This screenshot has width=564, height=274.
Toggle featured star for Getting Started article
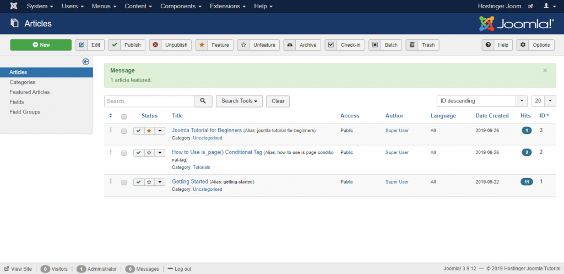pyautogui.click(x=149, y=182)
